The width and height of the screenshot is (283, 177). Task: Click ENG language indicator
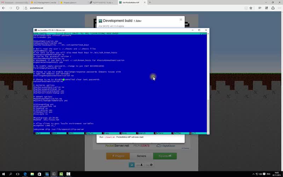click(x=268, y=174)
